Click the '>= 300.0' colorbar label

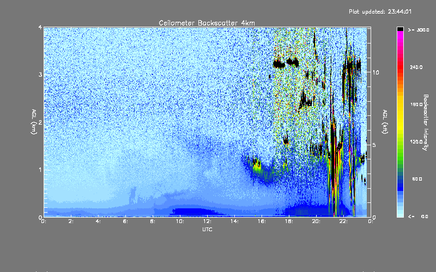coord(419,30)
